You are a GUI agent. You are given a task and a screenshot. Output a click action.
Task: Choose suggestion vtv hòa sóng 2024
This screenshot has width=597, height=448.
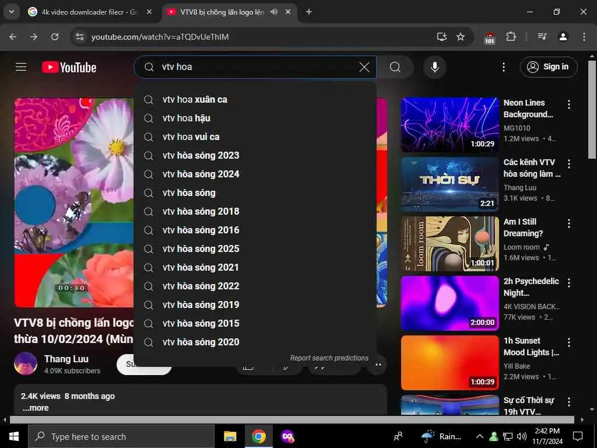coord(255,174)
